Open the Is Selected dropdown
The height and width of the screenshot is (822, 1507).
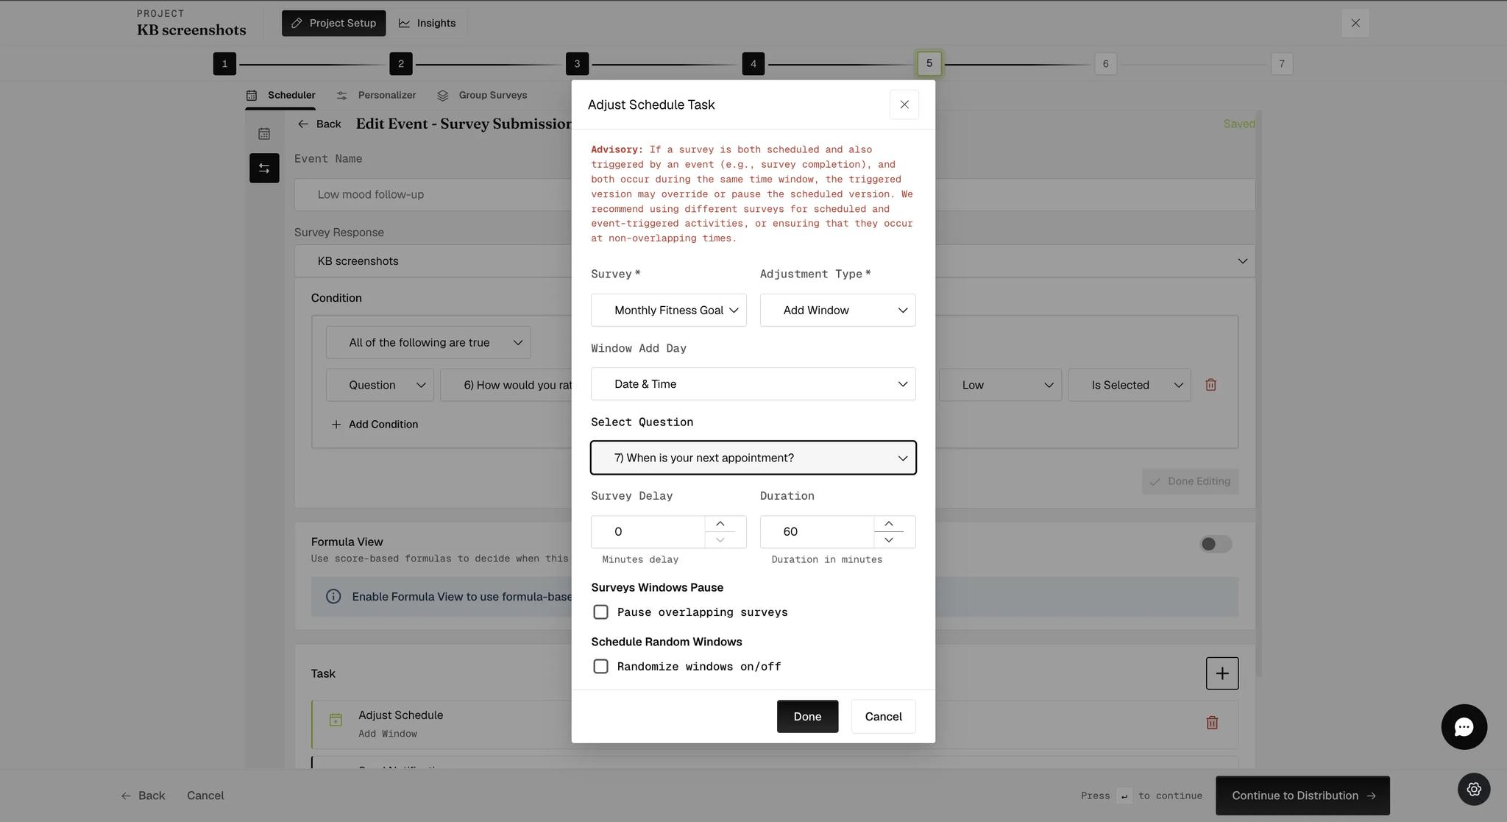pyautogui.click(x=1130, y=385)
